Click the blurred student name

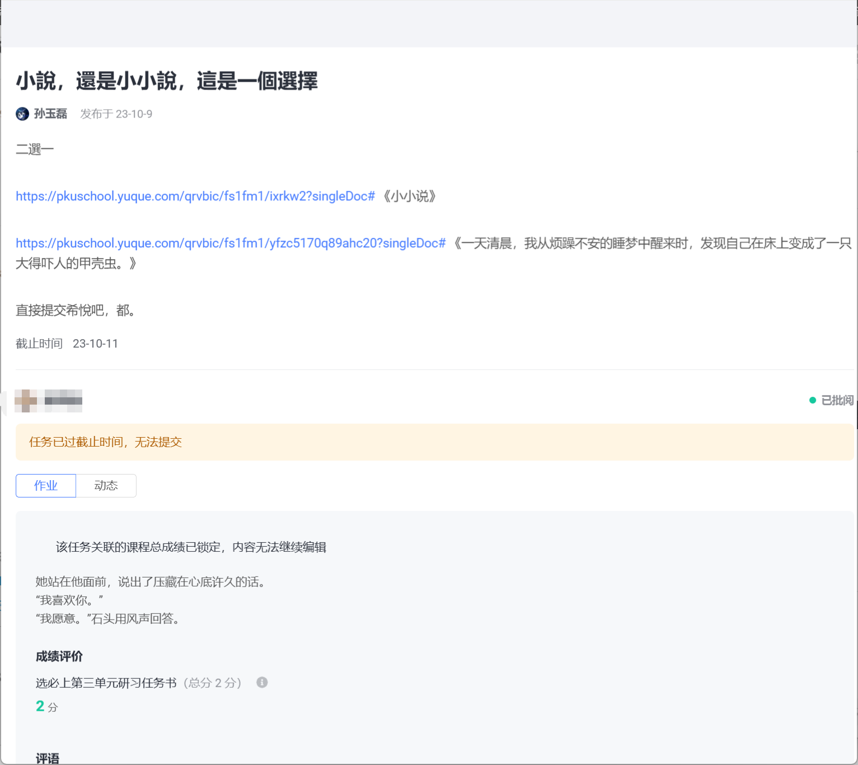(63, 401)
